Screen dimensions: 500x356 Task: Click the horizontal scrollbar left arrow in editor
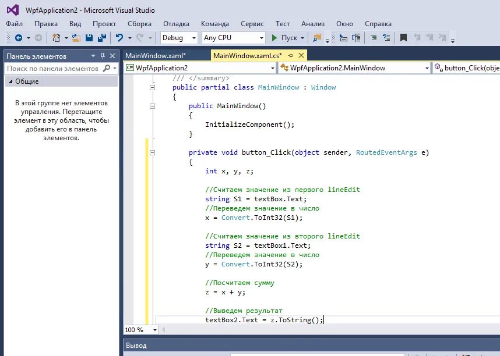click(164, 330)
